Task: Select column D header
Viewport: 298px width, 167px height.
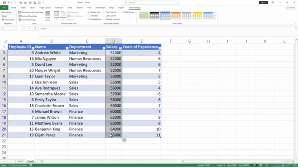Action: pyautogui.click(x=114, y=41)
